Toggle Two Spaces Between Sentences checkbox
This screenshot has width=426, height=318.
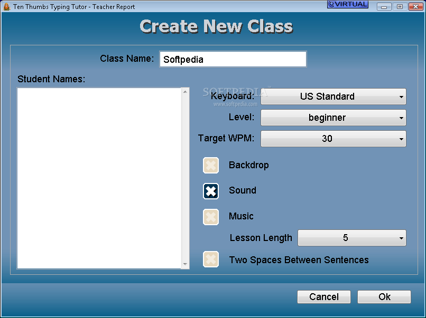(x=211, y=259)
